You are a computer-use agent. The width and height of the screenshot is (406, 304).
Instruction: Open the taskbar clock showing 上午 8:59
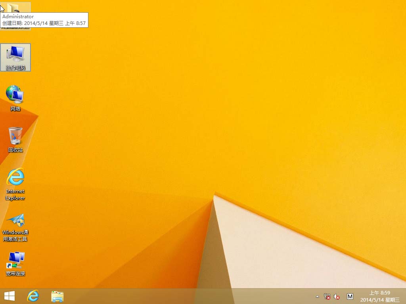pos(379,293)
